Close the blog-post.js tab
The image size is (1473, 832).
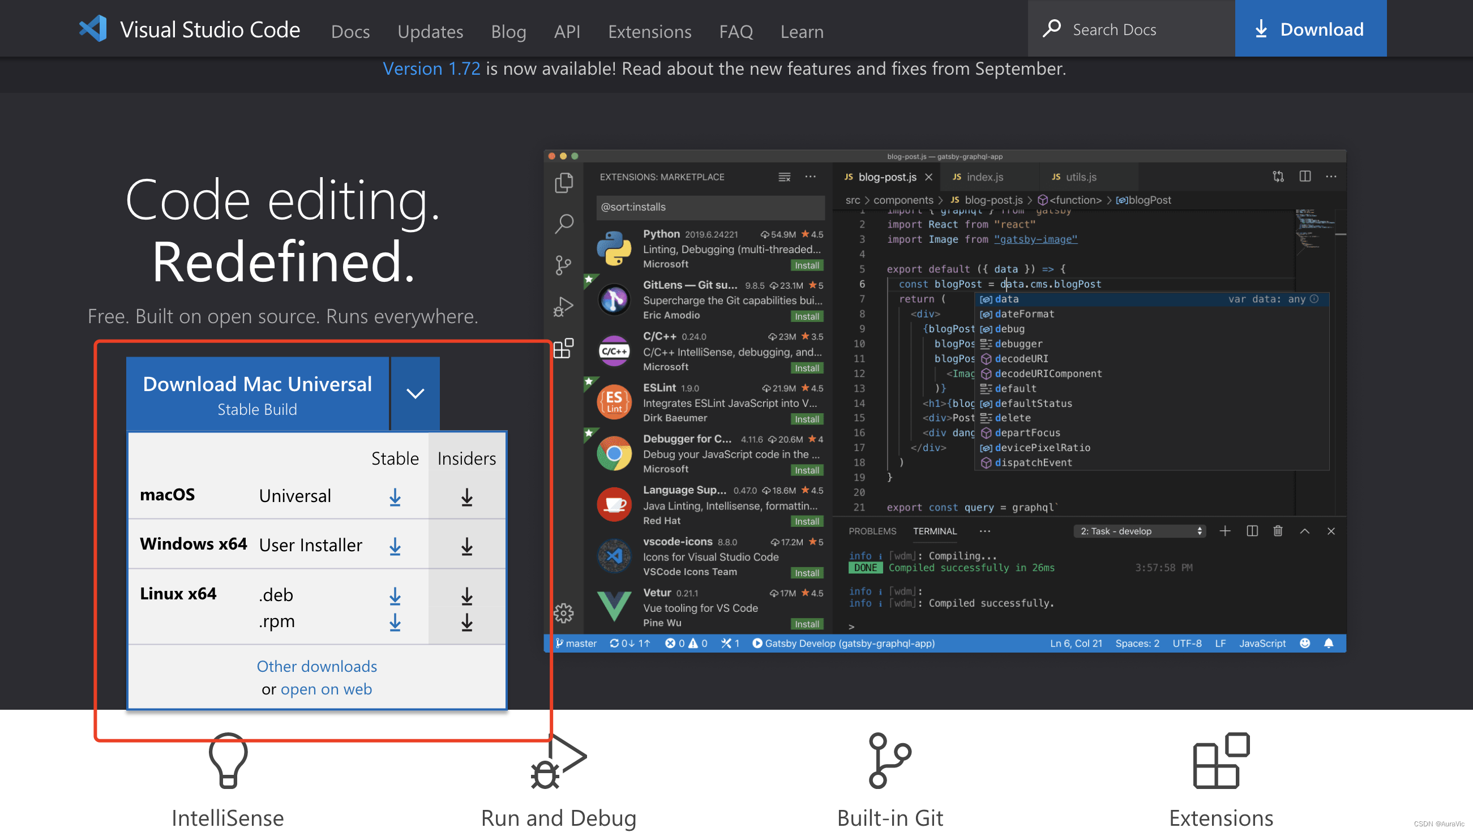928,177
